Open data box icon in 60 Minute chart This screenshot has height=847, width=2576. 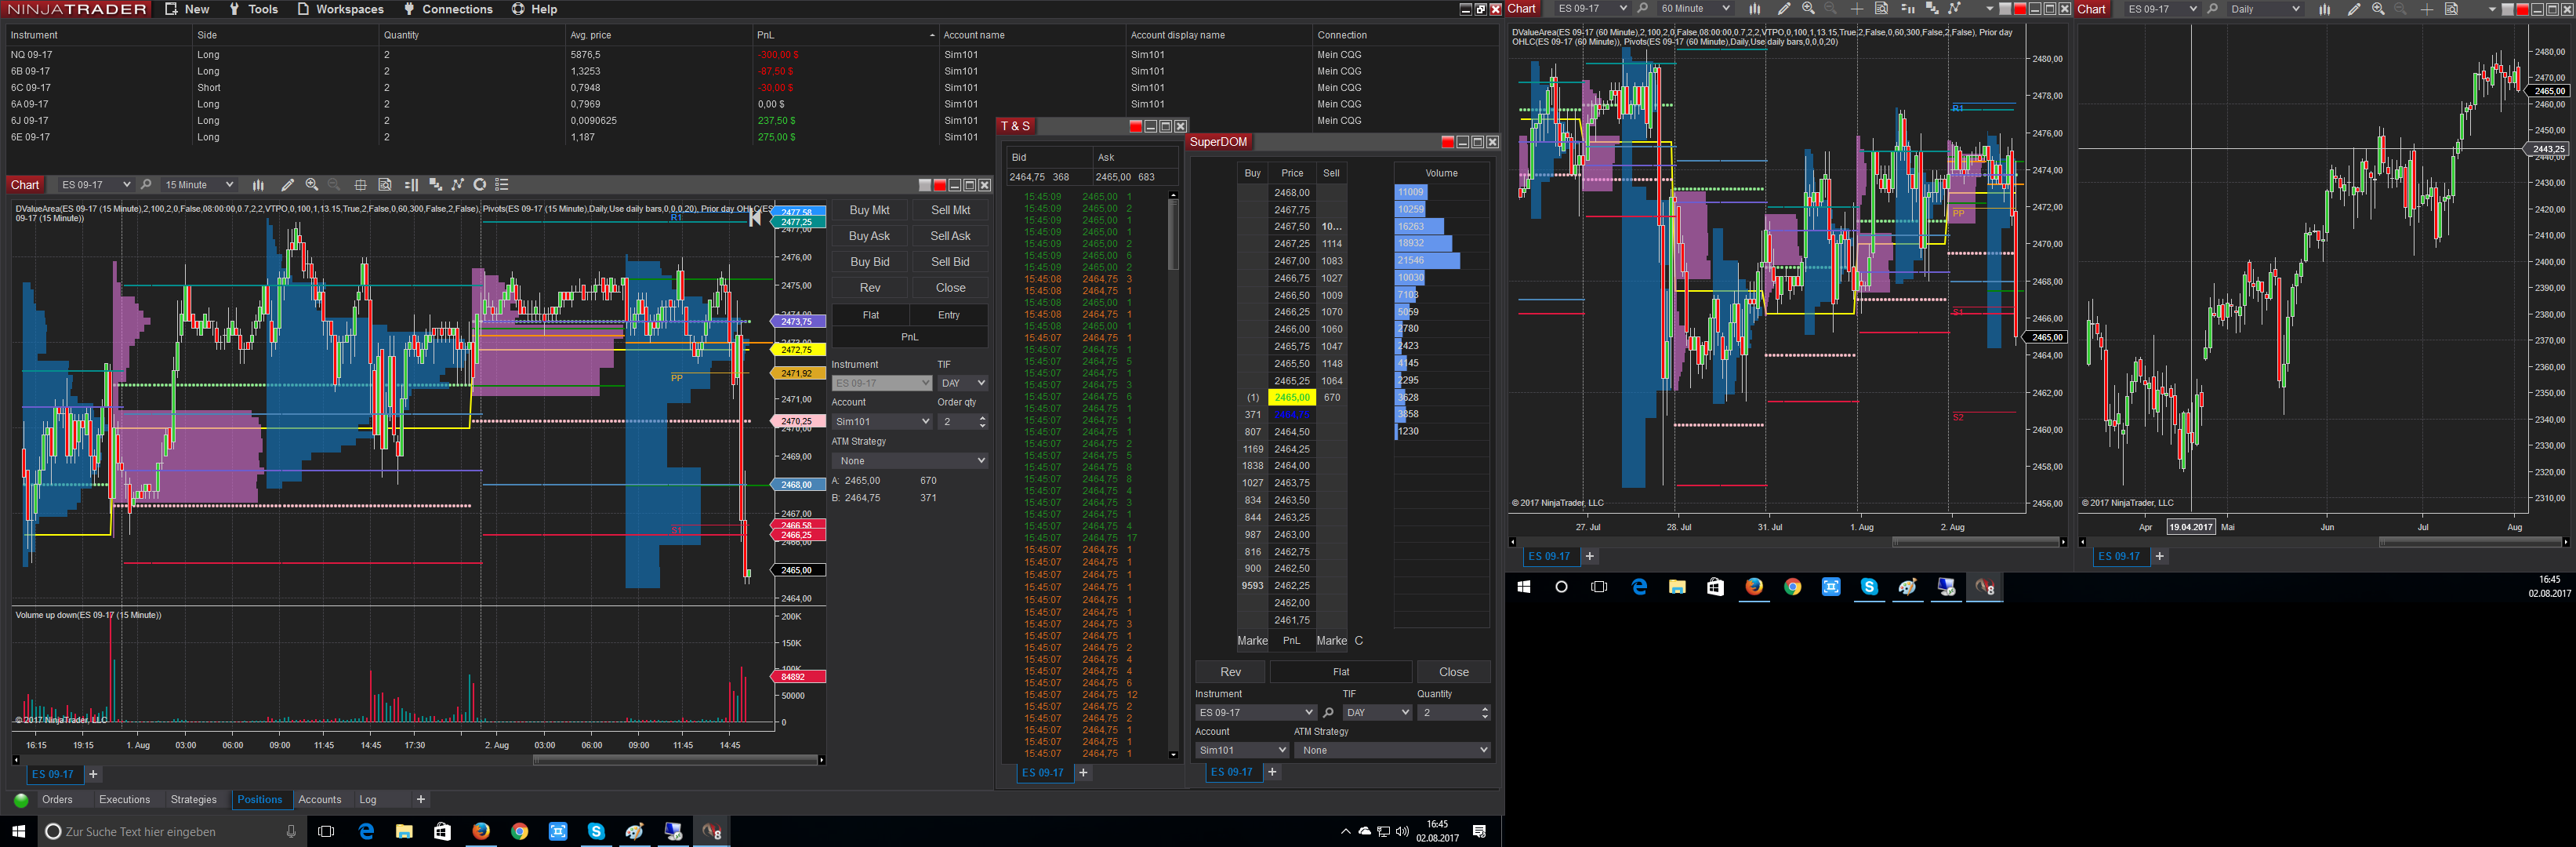click(x=1881, y=8)
